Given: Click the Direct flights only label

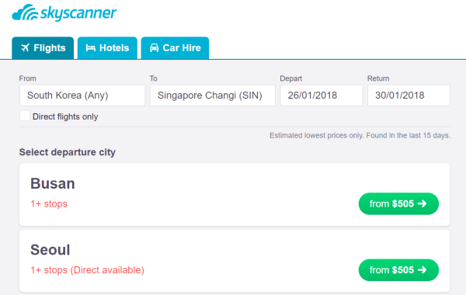Looking at the screenshot, I should [65, 116].
